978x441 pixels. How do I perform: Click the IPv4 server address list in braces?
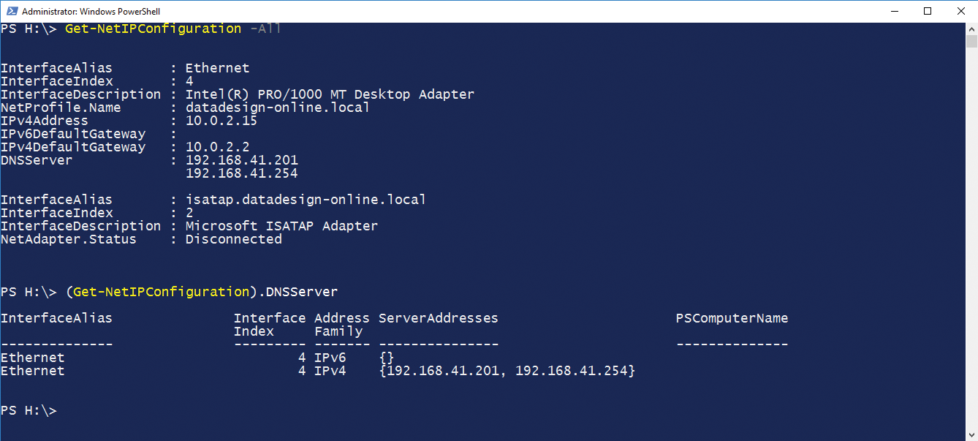(507, 371)
